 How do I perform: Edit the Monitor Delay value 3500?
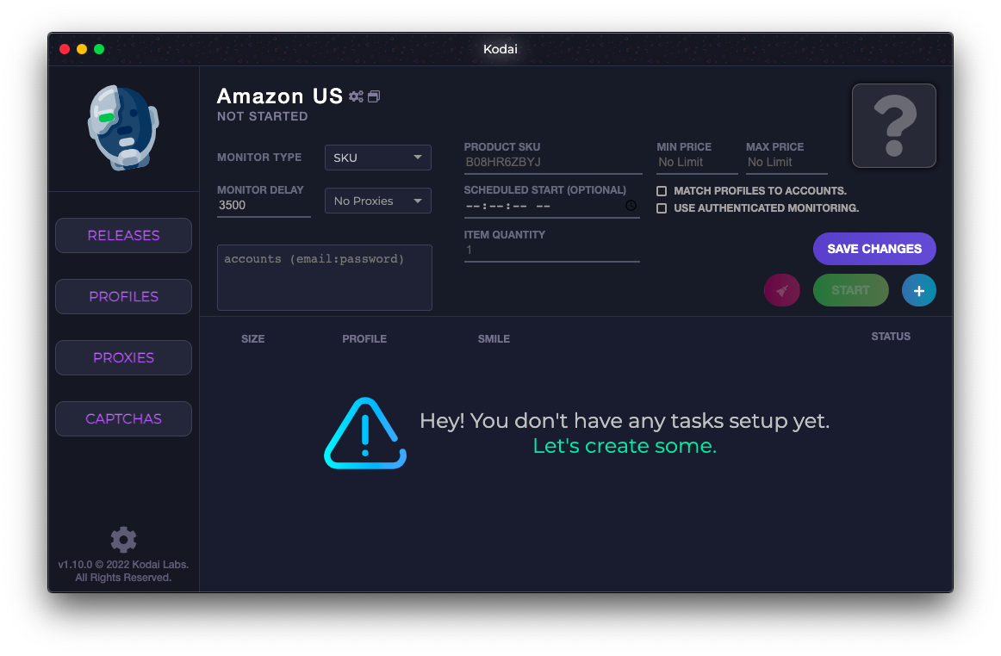pos(264,206)
